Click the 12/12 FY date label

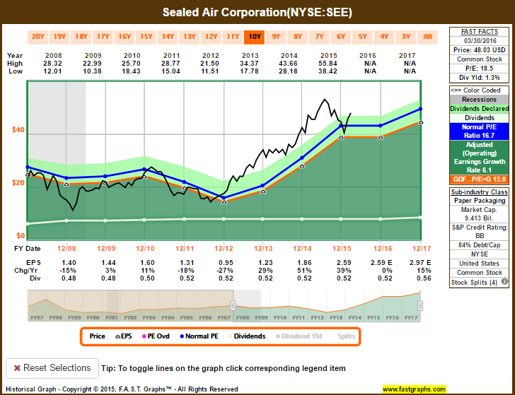224,249
